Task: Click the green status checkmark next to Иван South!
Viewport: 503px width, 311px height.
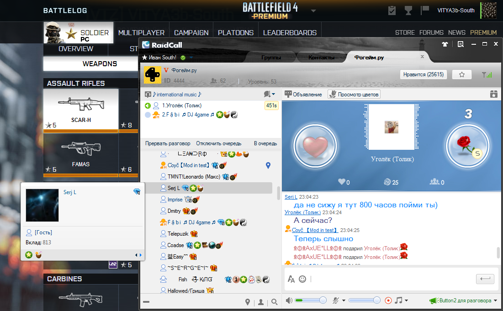Action: tap(183, 58)
